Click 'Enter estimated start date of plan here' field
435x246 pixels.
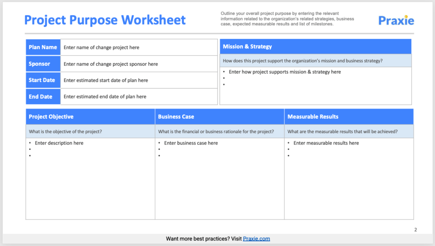click(x=139, y=80)
